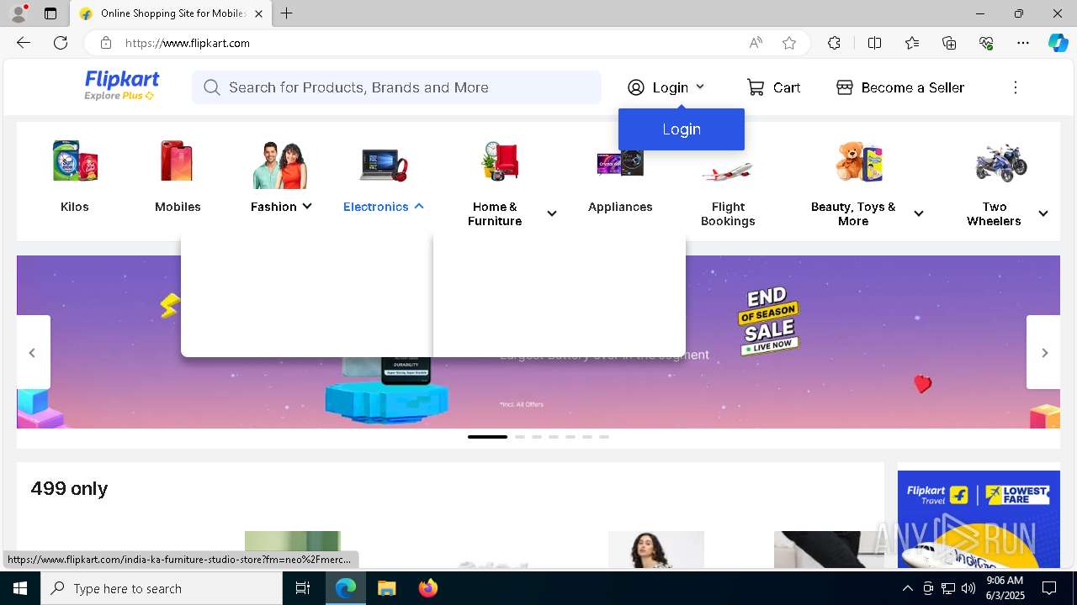
Task: Refresh the page
Action: point(61,43)
